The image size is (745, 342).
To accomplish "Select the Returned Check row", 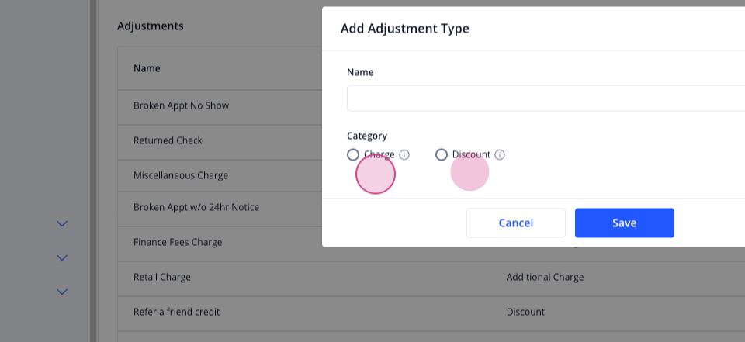I will 220,141.
